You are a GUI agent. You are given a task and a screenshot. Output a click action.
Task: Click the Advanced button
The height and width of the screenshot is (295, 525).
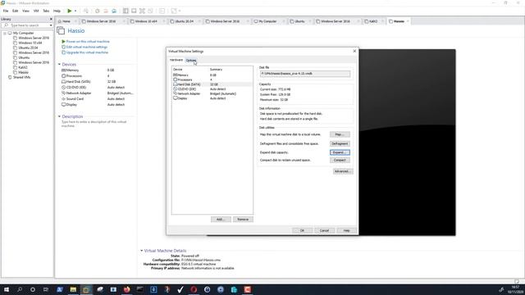(343, 171)
